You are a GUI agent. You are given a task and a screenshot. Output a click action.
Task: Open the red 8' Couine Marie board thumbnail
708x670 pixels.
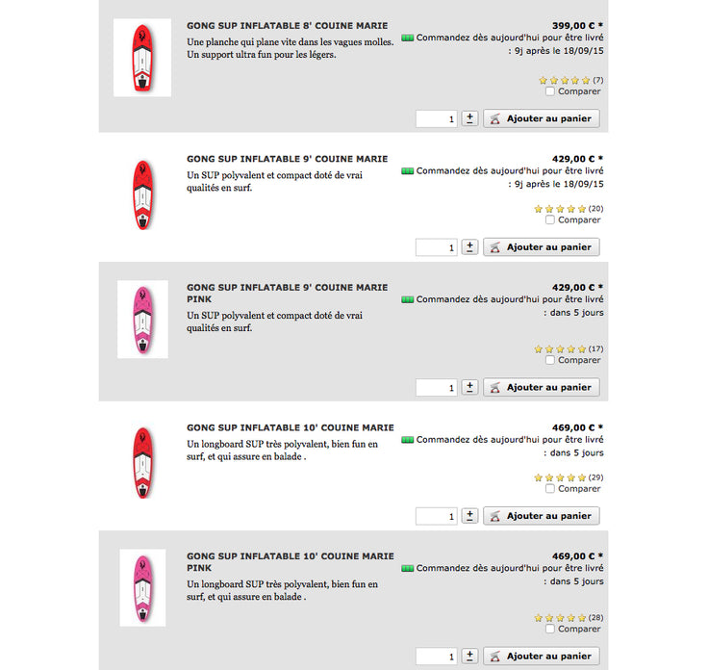click(x=142, y=58)
